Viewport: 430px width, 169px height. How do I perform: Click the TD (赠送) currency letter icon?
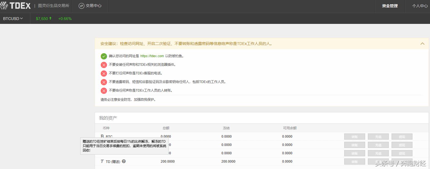coord(102,161)
